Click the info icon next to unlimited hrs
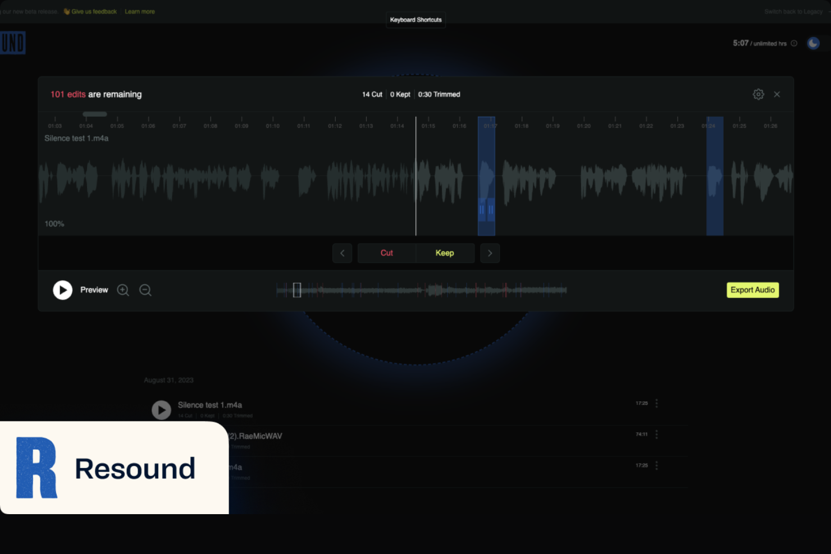Viewport: 831px width, 554px height. click(x=795, y=43)
